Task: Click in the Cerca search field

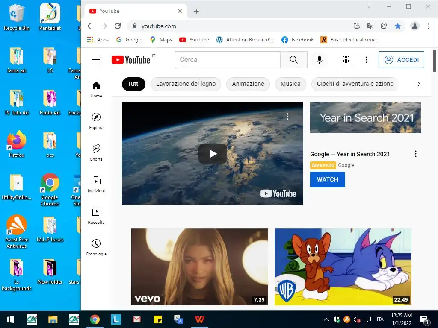Action: tap(228, 60)
